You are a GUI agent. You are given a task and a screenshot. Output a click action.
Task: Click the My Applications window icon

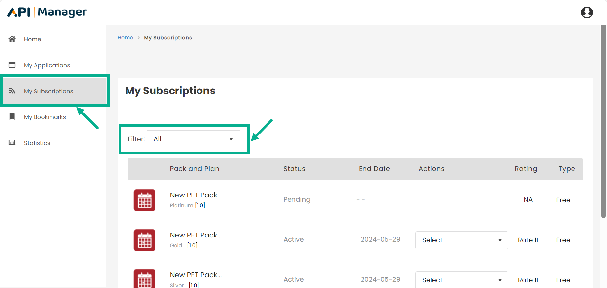(12, 65)
